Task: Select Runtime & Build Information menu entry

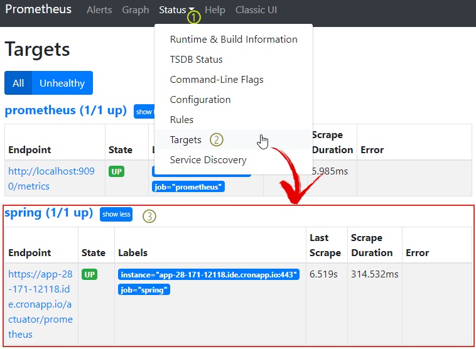Action: click(x=234, y=40)
